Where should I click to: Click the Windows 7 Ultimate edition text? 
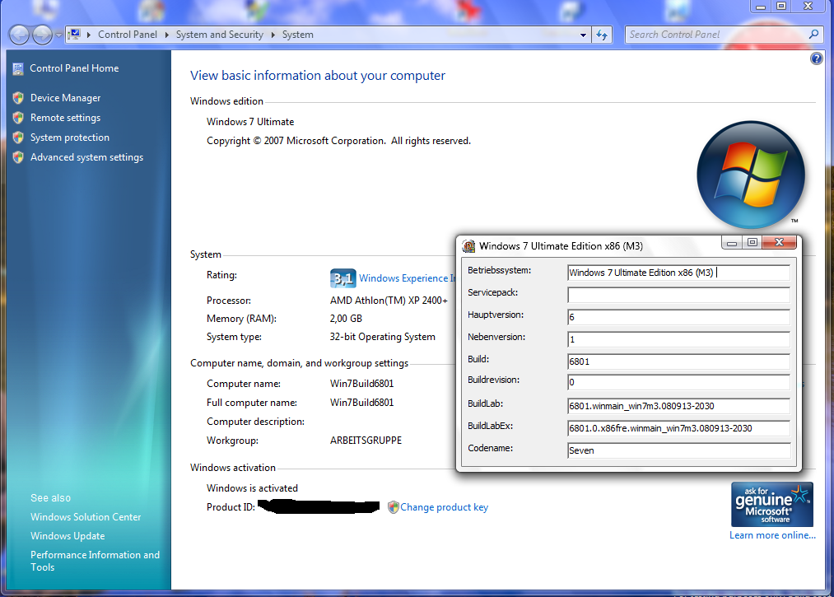point(250,122)
